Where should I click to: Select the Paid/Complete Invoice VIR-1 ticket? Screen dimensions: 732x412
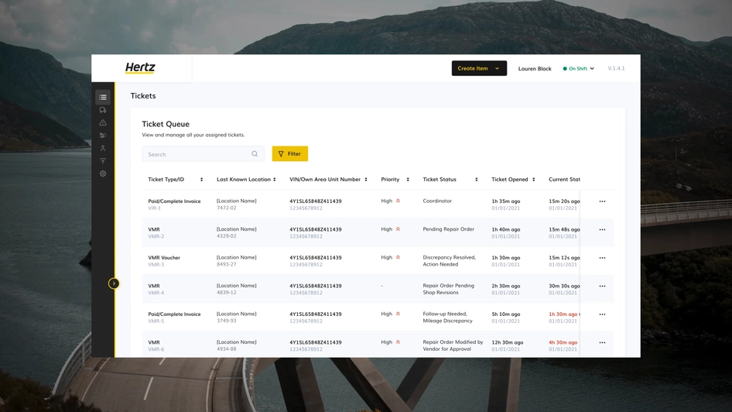coord(174,204)
